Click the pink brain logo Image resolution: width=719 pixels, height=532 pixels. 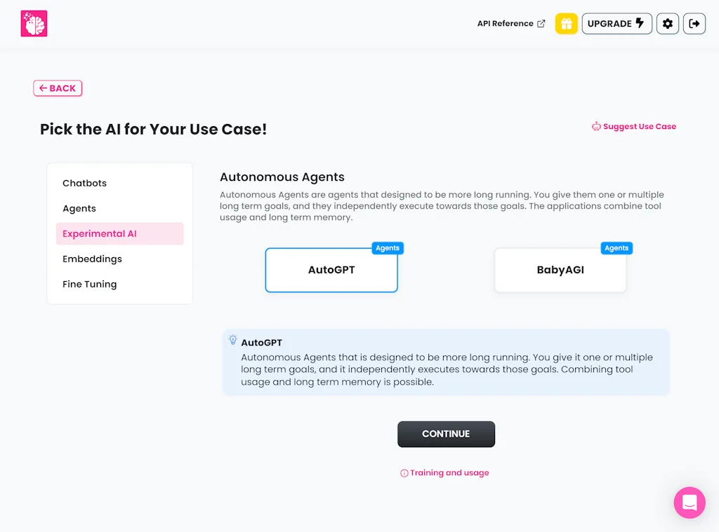[34, 23]
